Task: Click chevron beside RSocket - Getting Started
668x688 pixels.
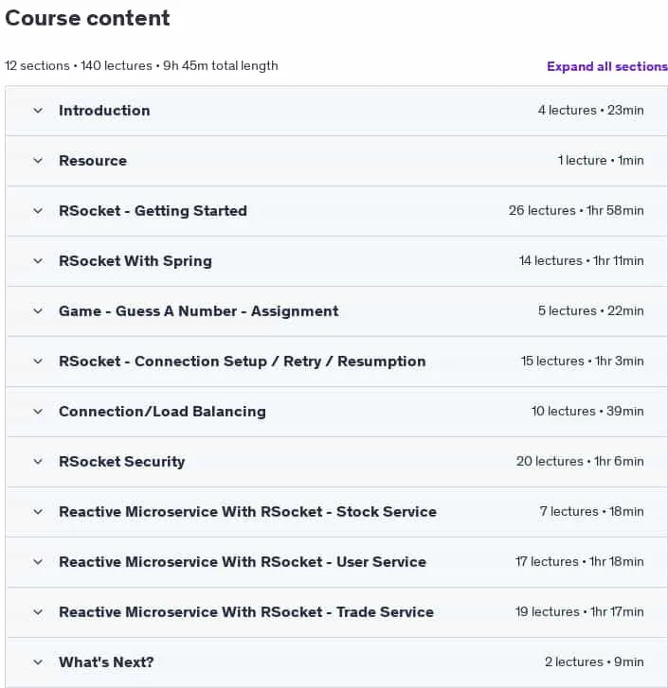Action: pyautogui.click(x=38, y=211)
